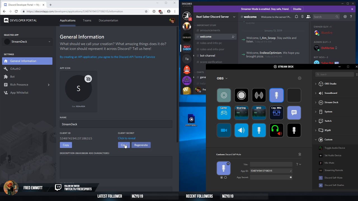Click the headphones mute key in Stream Deck
The height and width of the screenshot is (201, 358).
(276, 130)
